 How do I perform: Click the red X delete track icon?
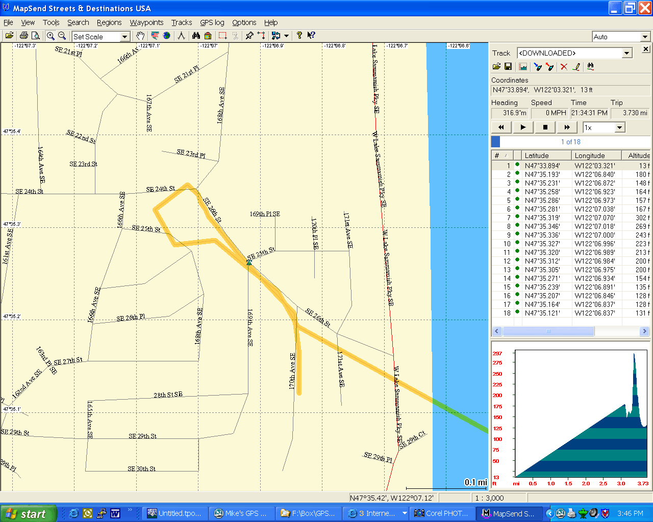pos(564,67)
